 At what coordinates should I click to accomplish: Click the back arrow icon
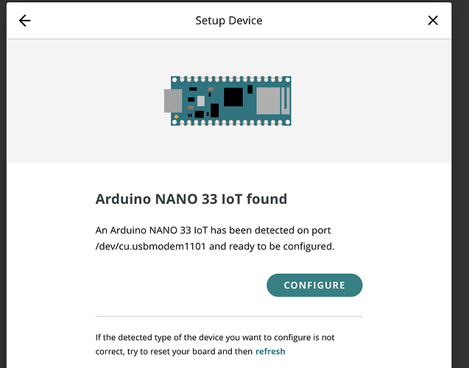pyautogui.click(x=24, y=21)
